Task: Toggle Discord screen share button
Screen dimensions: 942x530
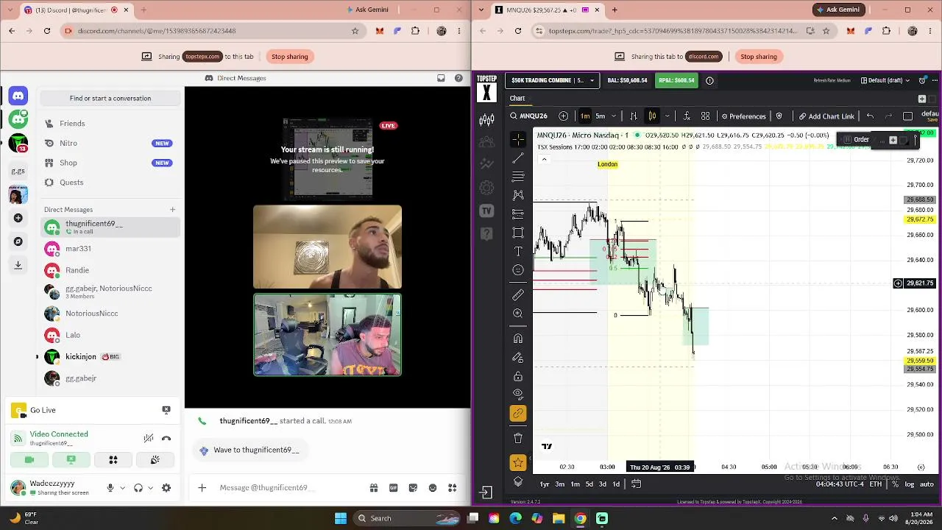Action: 71,460
